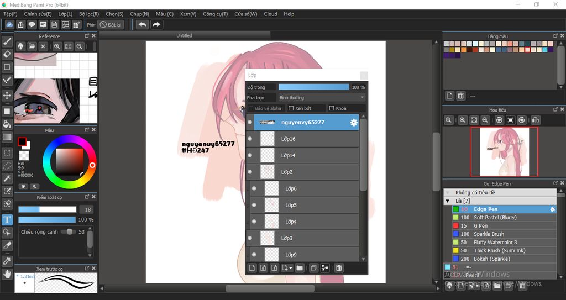Enable the Khóa checkbox
566x300 pixels.
coord(332,108)
